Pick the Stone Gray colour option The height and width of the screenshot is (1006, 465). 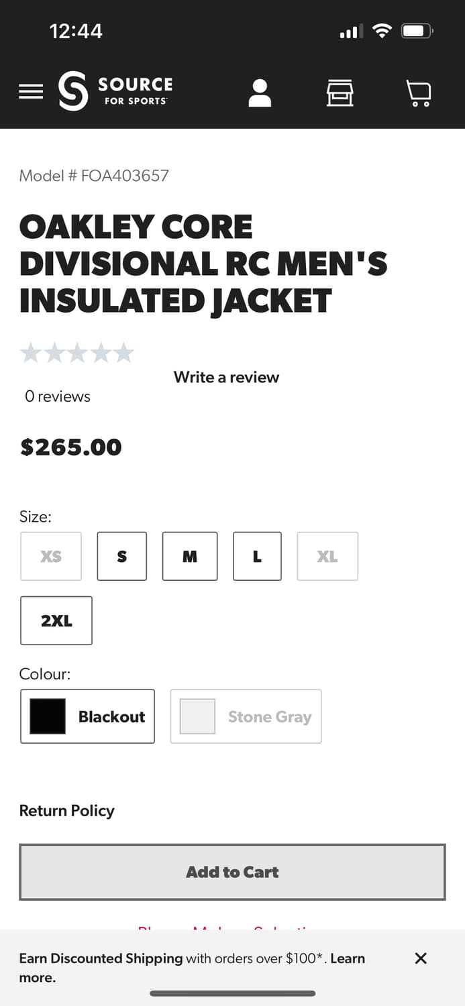click(246, 716)
